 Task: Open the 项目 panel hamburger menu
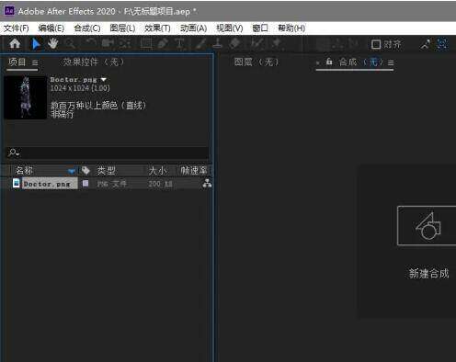pyautogui.click(x=35, y=62)
